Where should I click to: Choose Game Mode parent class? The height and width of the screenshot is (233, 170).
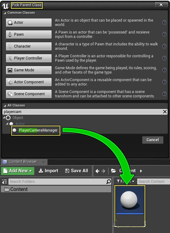[x=29, y=70]
